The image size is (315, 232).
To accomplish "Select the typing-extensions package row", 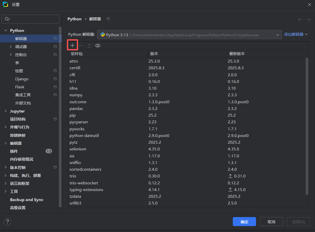I will [187, 190].
